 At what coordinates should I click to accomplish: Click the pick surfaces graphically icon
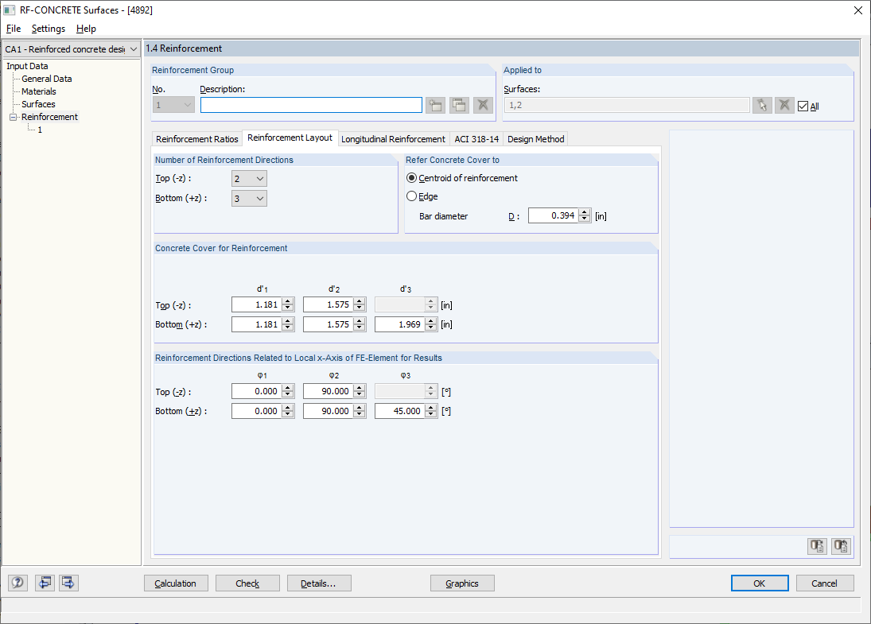coord(762,105)
